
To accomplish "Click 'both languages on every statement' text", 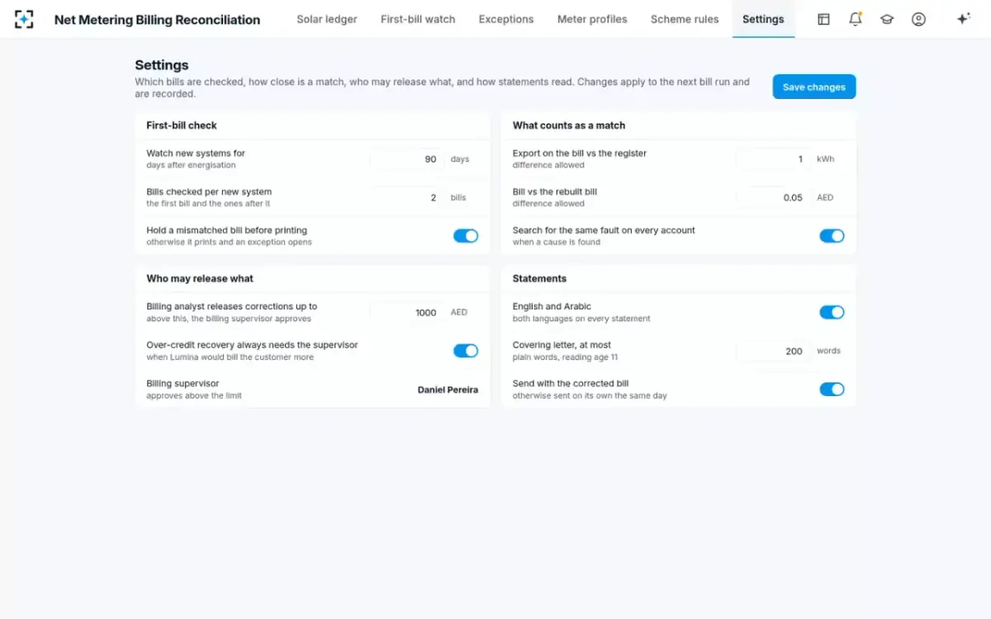I will pos(581,319).
